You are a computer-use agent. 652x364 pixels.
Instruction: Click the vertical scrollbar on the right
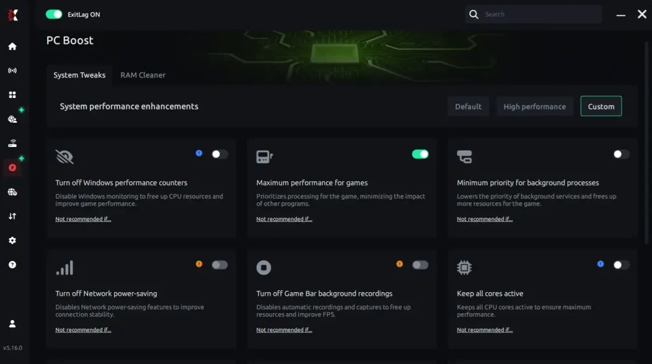646,141
